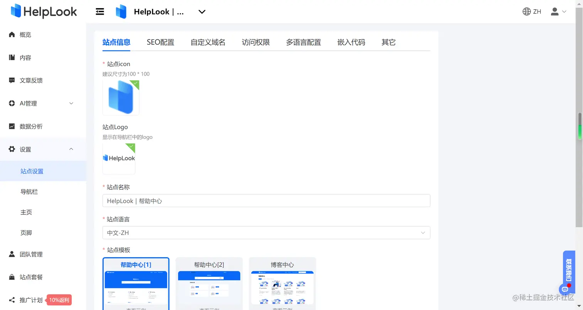
Task: Click the 站点icon upload thumbnail
Action: 121,98
